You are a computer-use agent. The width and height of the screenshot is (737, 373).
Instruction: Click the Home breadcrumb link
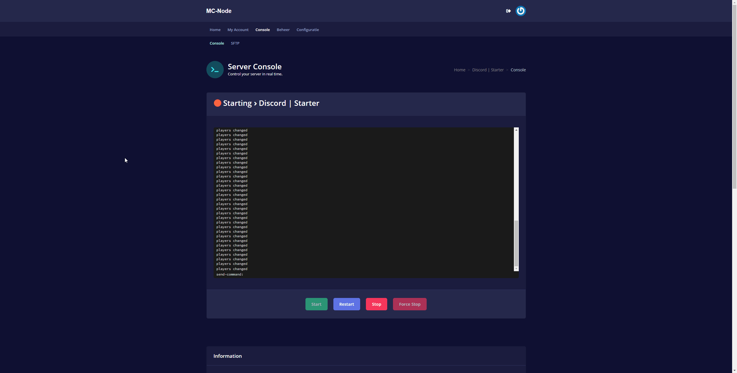(x=459, y=70)
